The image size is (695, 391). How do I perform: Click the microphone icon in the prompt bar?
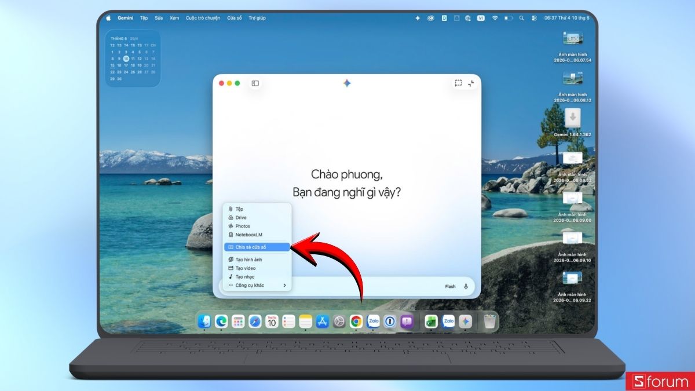click(x=466, y=286)
